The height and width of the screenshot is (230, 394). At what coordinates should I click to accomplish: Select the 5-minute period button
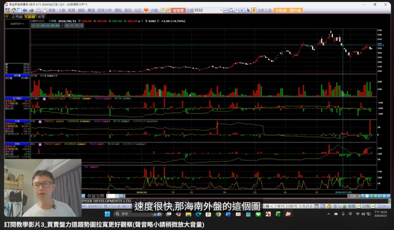[38, 26]
